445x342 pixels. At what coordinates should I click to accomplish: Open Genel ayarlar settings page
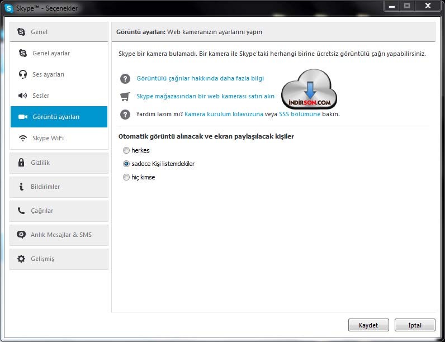click(59, 53)
